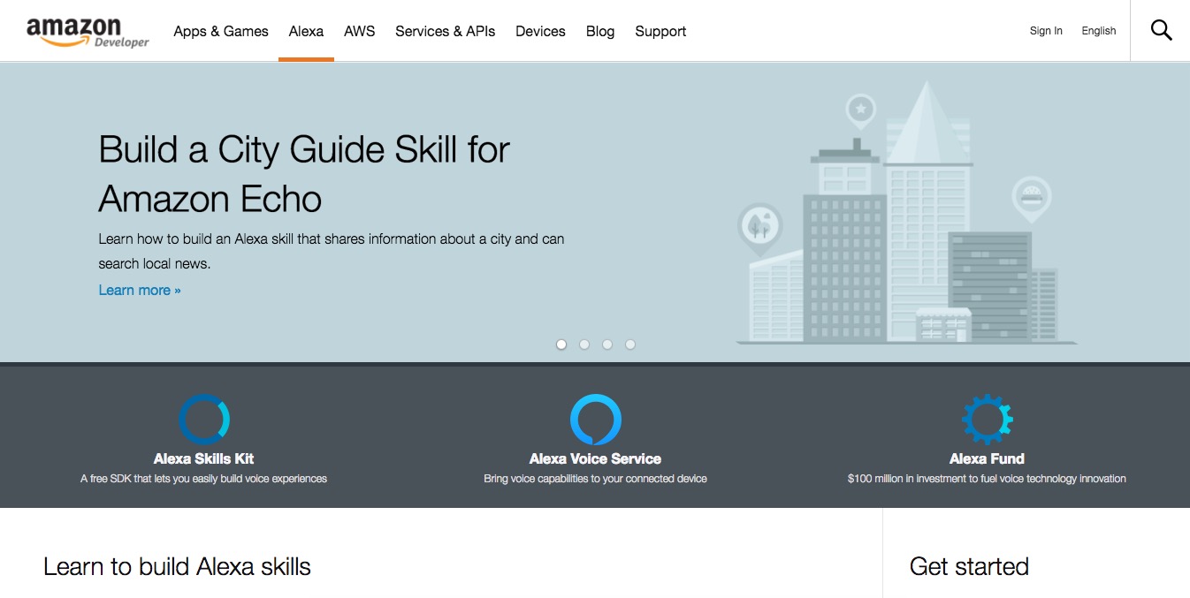Click the Alexa Voice Service speech-bubble icon

click(x=595, y=419)
